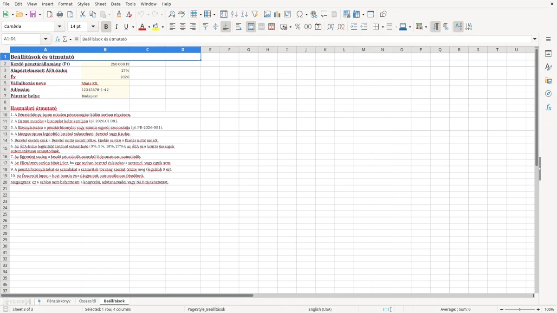Image resolution: width=557 pixels, height=313 pixels.
Task: Toggle Align Left button
Action: click(x=172, y=27)
